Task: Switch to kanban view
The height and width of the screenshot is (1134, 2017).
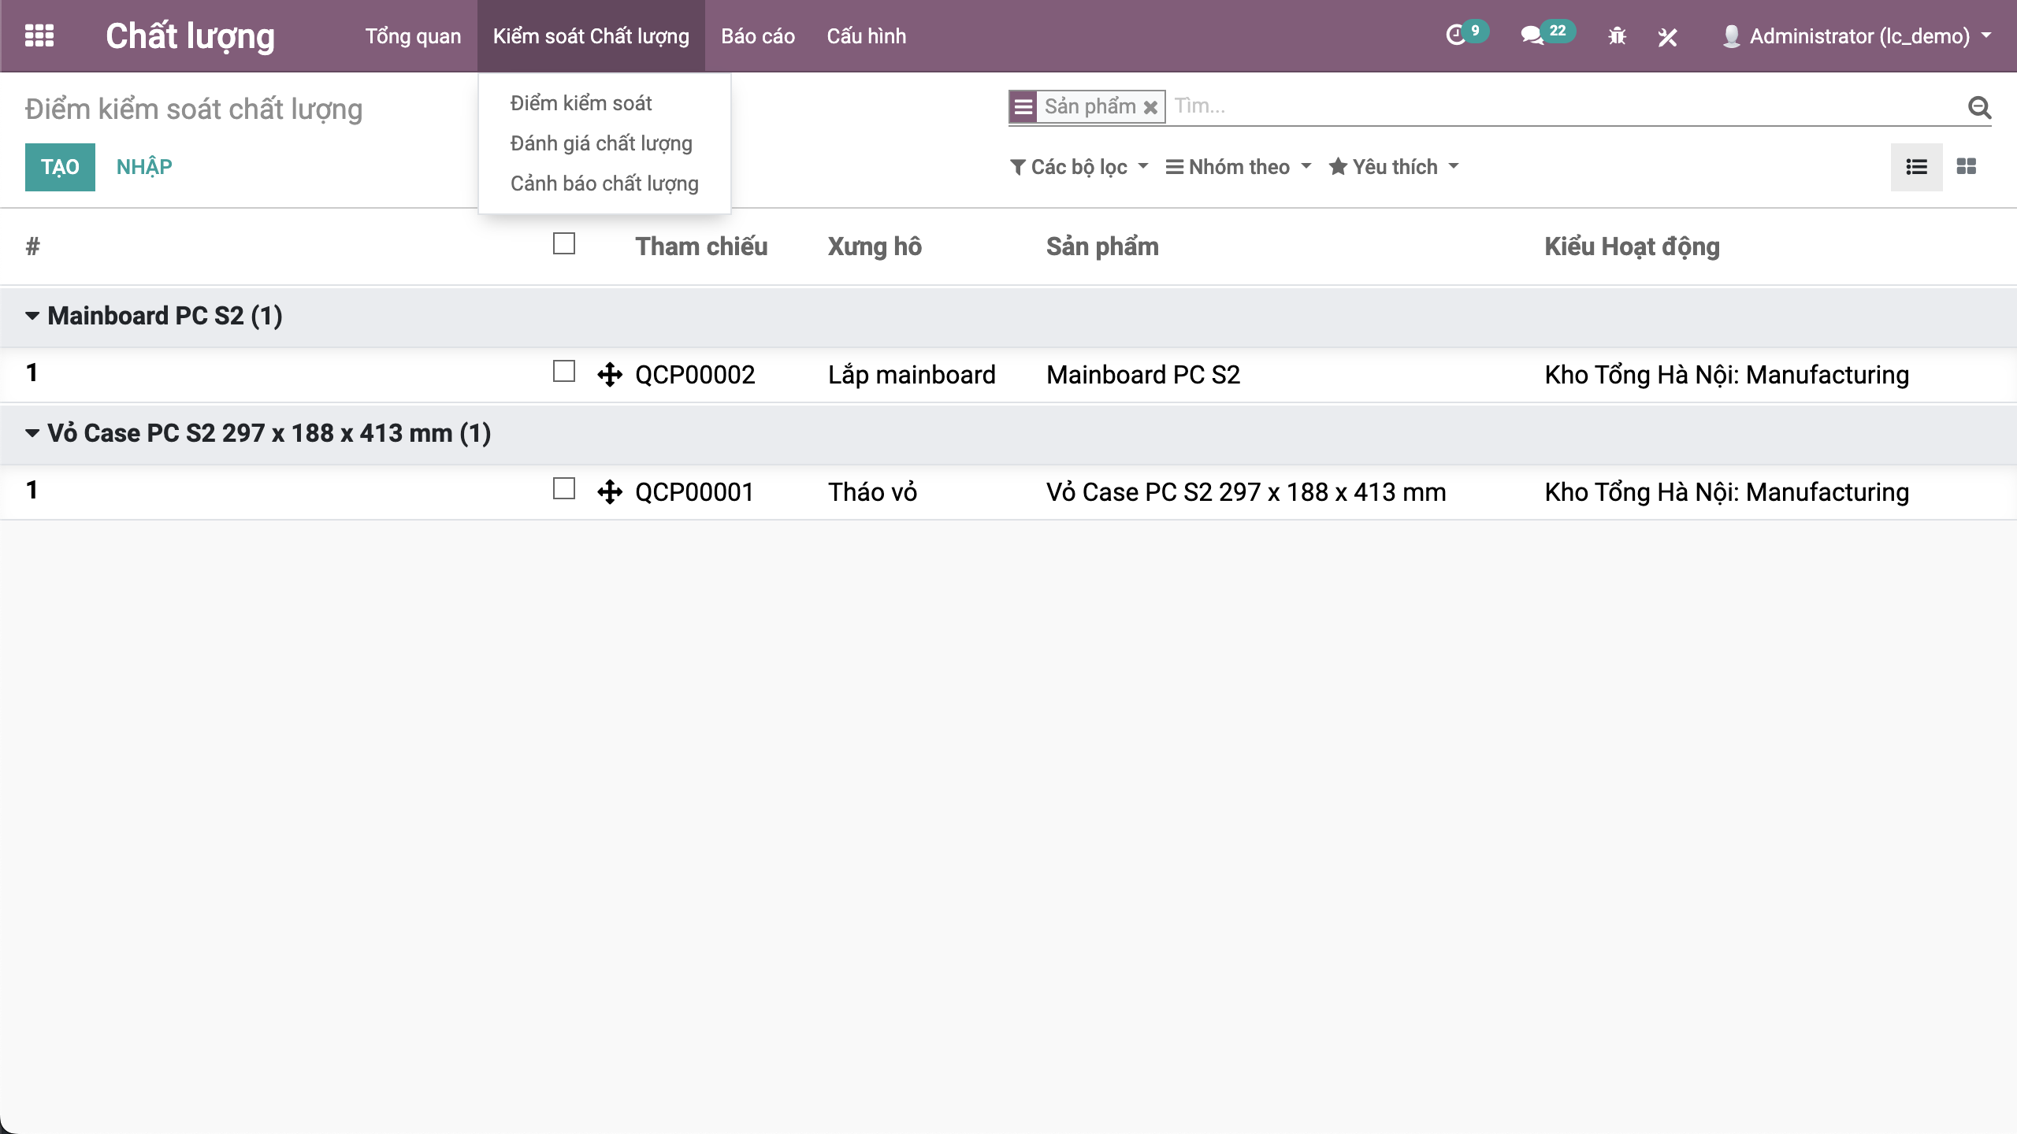Action: pos(1967,166)
